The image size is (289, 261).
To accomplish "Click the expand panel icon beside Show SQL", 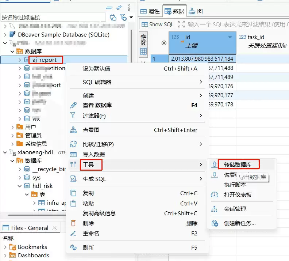I will pyautogui.click(x=181, y=24).
